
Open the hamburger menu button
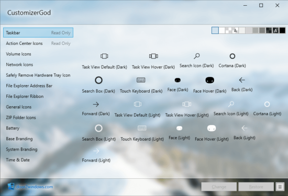pos(280,187)
